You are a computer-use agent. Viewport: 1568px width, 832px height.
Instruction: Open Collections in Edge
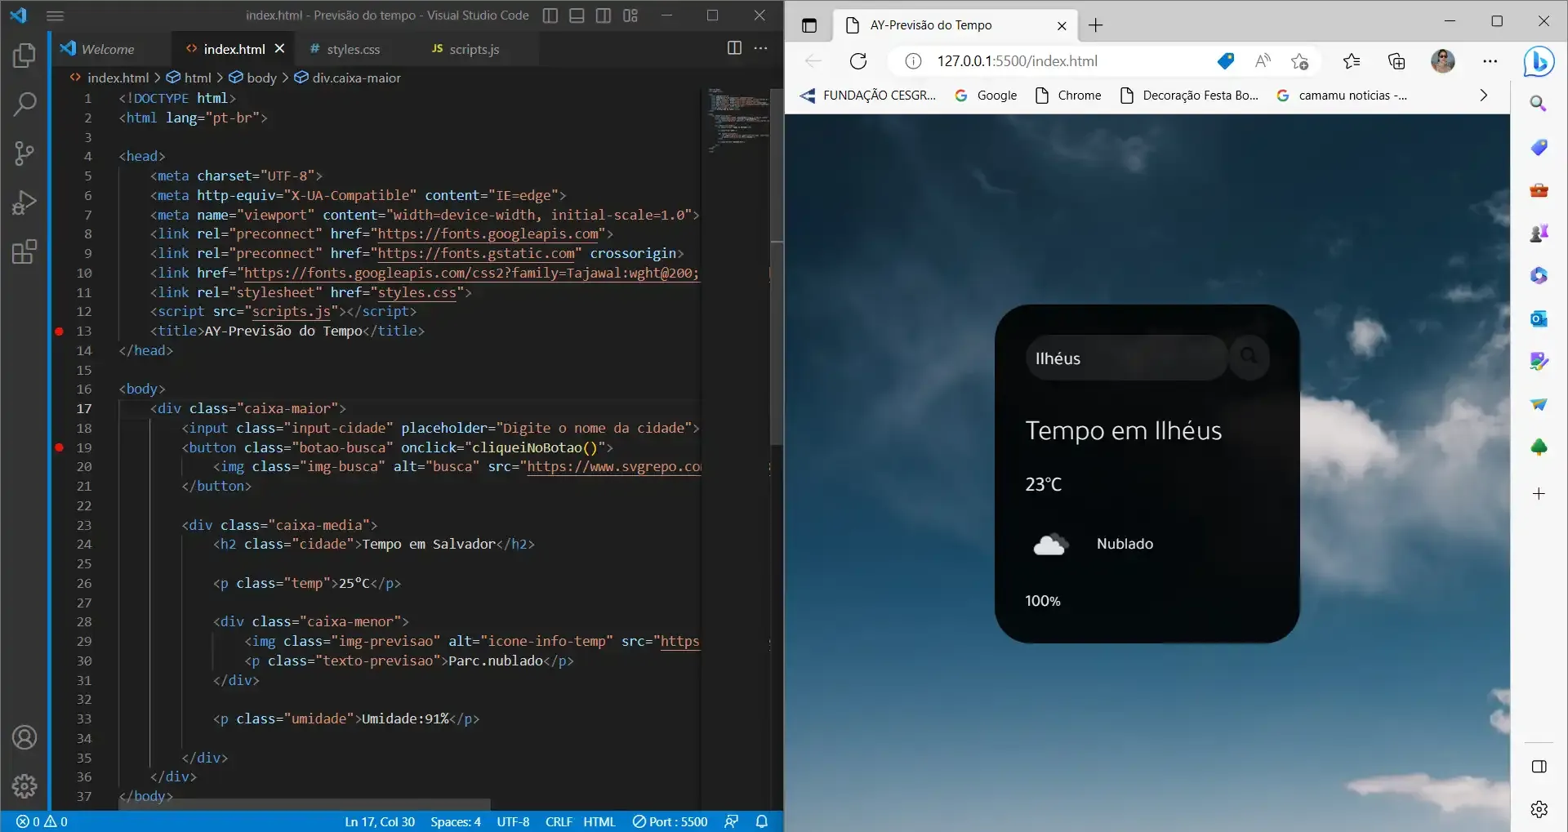point(1396,61)
